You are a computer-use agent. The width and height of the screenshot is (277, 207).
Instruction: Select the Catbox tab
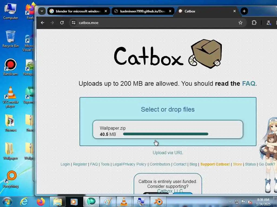coord(207,11)
